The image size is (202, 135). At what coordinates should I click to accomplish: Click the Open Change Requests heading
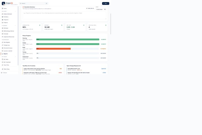click(x=73, y=66)
